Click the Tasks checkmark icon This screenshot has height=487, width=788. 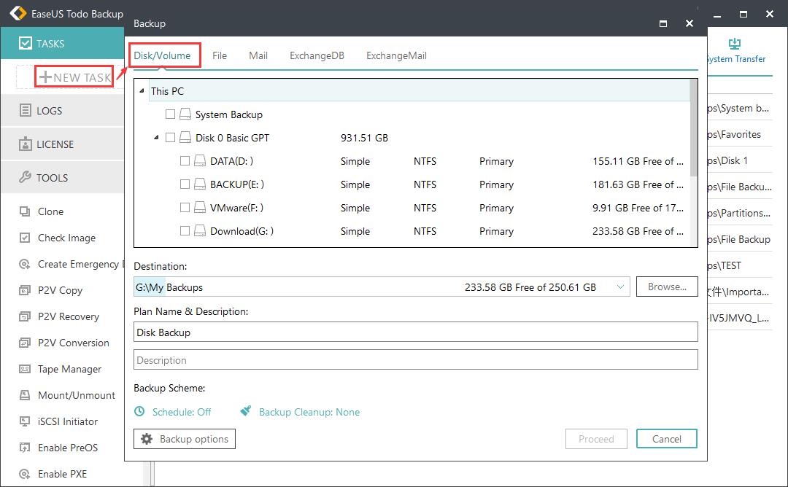tap(25, 43)
